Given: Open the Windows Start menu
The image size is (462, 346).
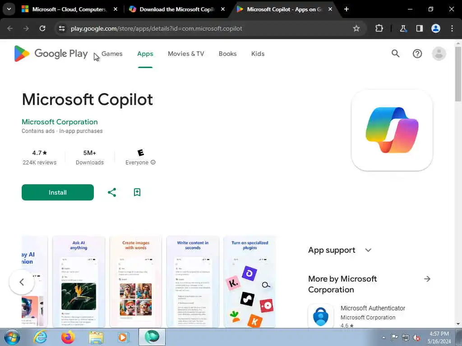Looking at the screenshot, I should [x=12, y=337].
